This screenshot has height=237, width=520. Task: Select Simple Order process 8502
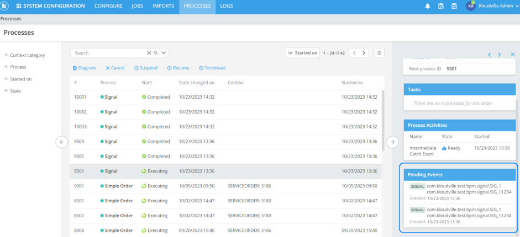click(x=226, y=216)
